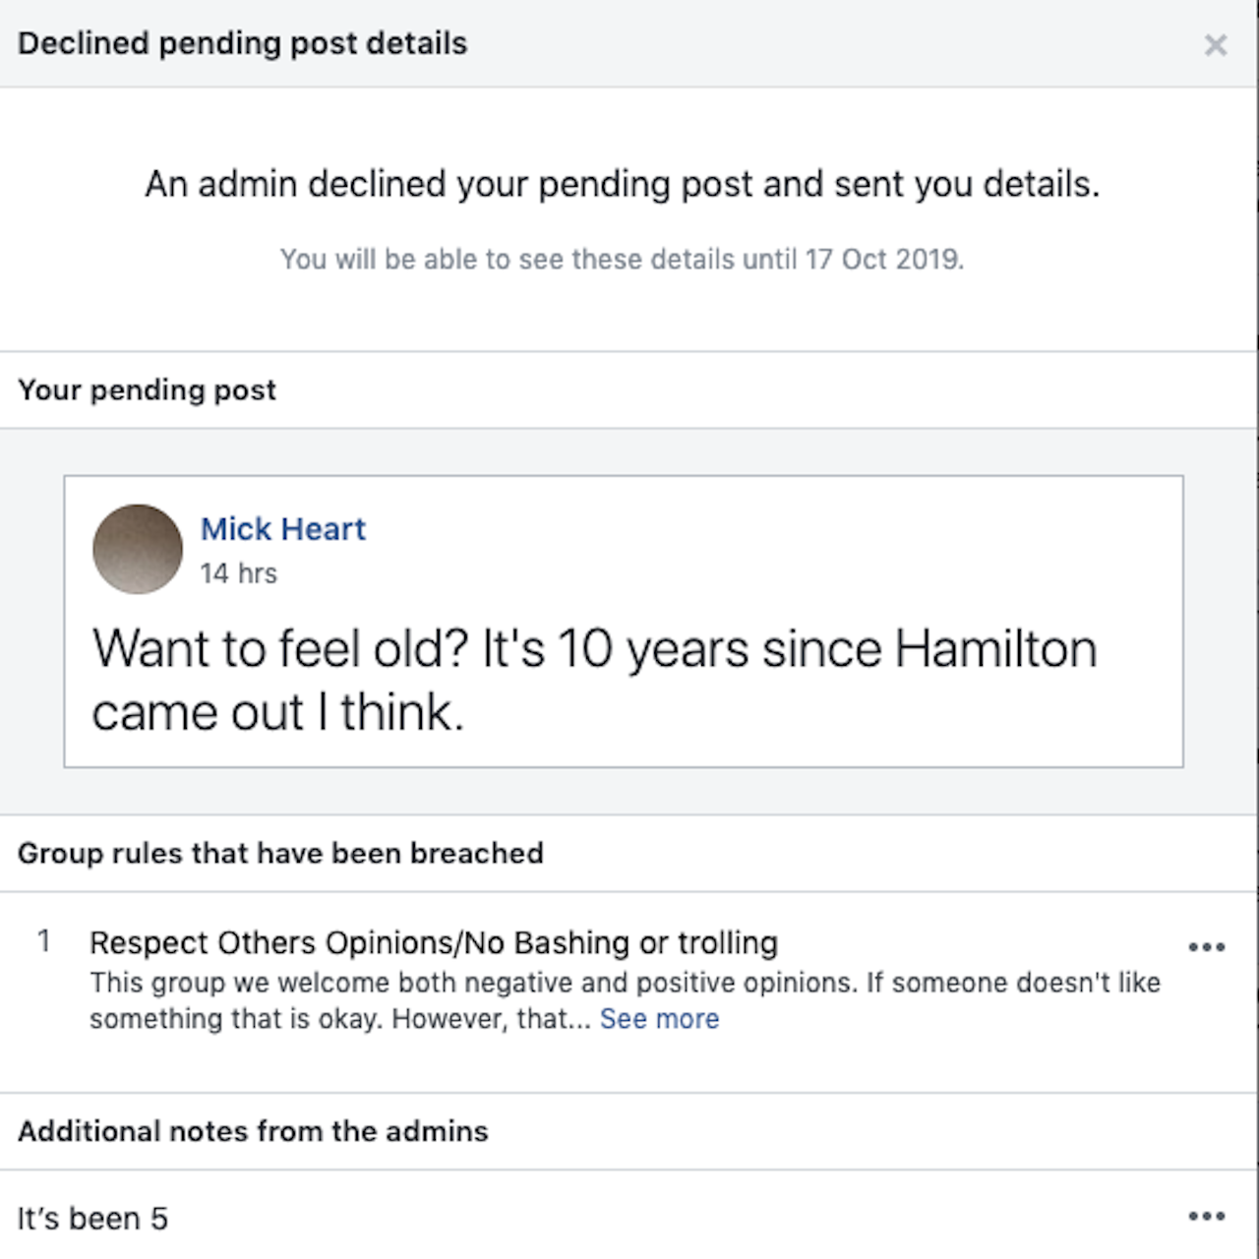Click 'Group rules that have been breached' heading
Viewport: 1259px width, 1259px height.
pos(280,853)
